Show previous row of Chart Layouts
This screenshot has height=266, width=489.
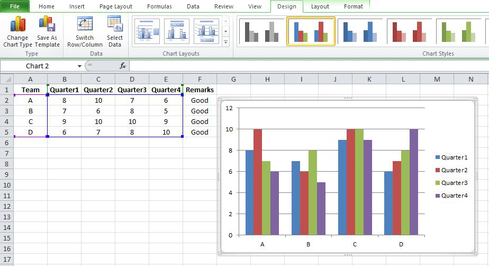[x=226, y=21]
